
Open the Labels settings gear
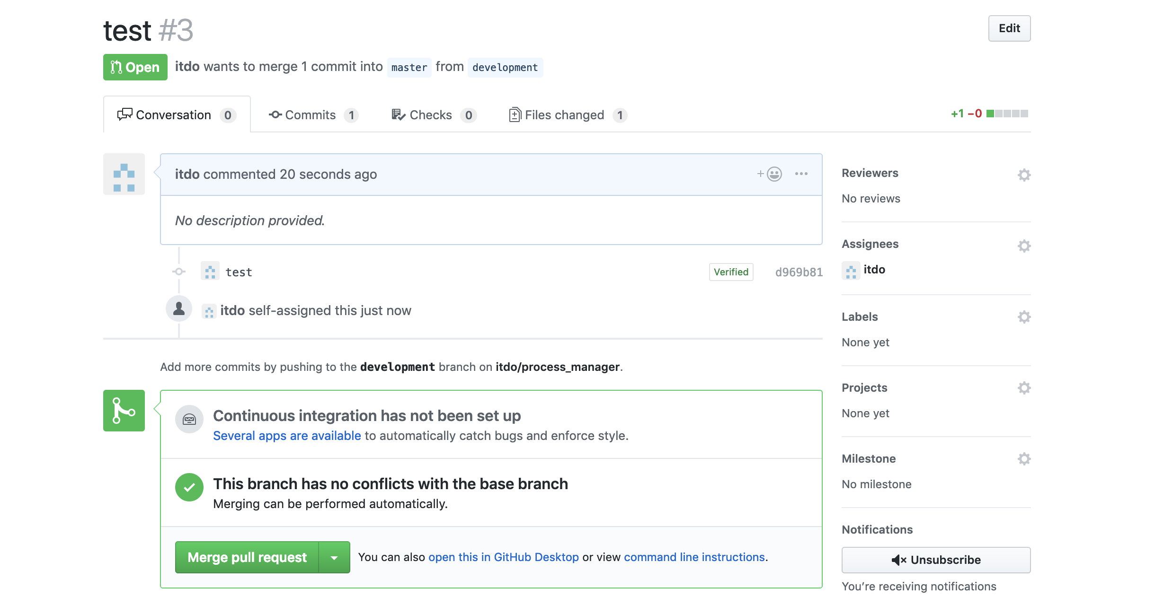click(x=1024, y=316)
